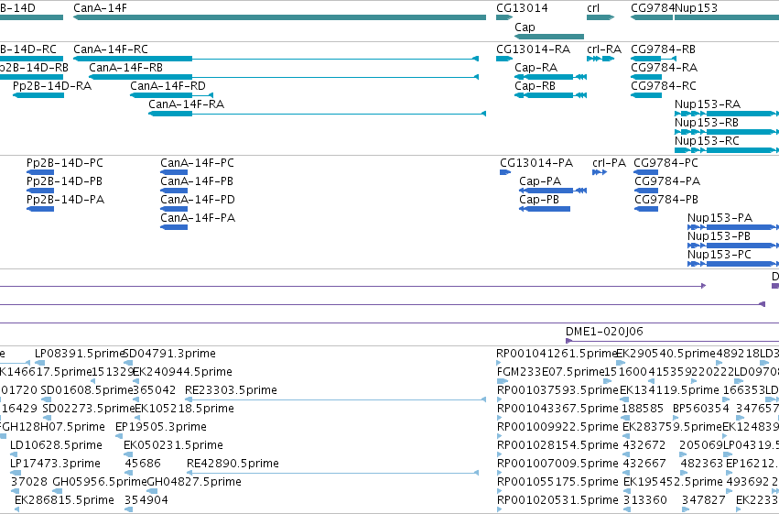Image resolution: width=779 pixels, height=514 pixels.
Task: Click the CanA-14F-PA protein label
Action: coord(197,218)
